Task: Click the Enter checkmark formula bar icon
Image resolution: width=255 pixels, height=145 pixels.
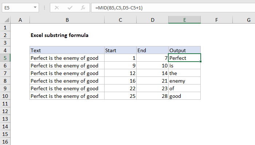Action: click(70, 8)
